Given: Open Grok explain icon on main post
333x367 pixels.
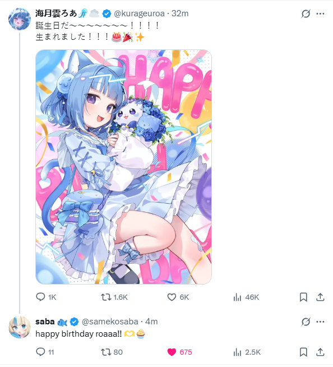Looking at the screenshot, I should pyautogui.click(x=306, y=14).
